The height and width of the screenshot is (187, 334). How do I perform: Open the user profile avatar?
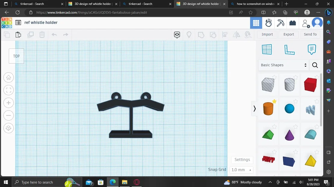coord(317,23)
